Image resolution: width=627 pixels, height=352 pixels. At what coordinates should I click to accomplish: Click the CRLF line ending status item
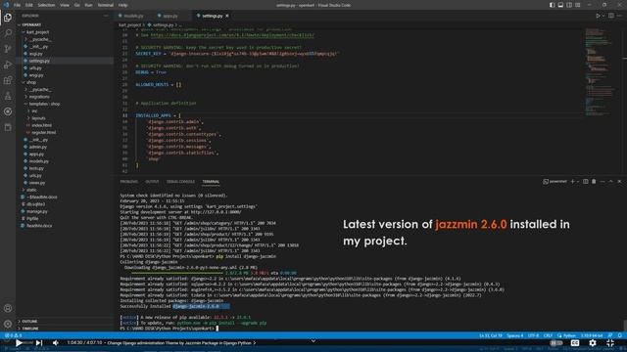548,335
